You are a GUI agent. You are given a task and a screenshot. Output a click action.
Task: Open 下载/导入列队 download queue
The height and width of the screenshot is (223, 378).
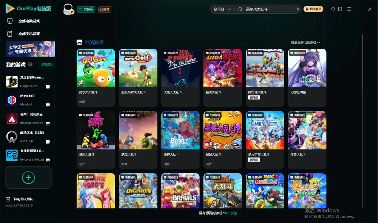click(23, 199)
